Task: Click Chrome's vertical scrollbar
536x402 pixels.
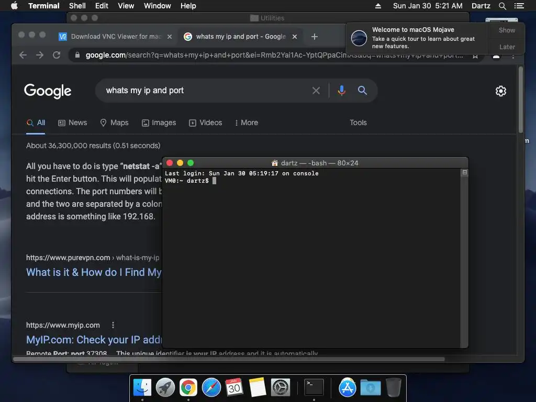Action: coord(521,100)
